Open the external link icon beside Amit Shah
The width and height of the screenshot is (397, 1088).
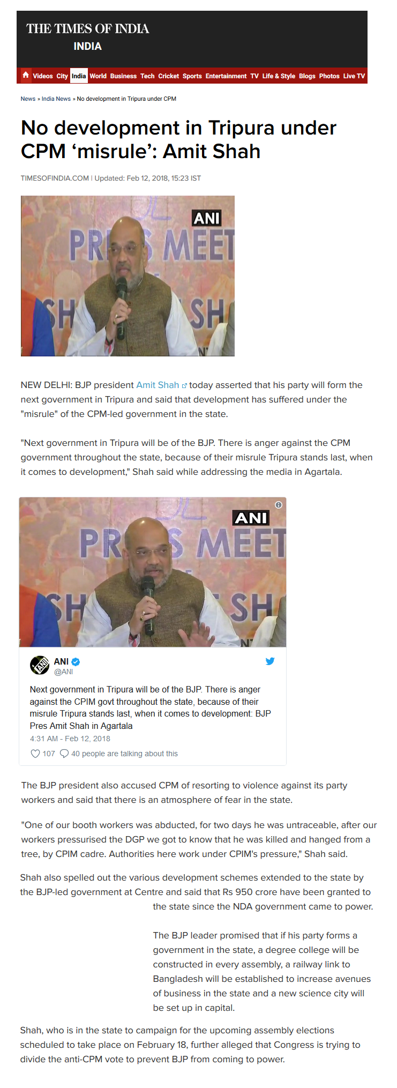[184, 385]
